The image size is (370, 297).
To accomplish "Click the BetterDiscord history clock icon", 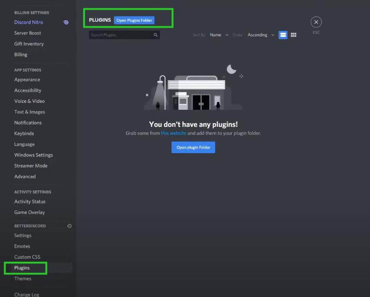I will [69, 226].
